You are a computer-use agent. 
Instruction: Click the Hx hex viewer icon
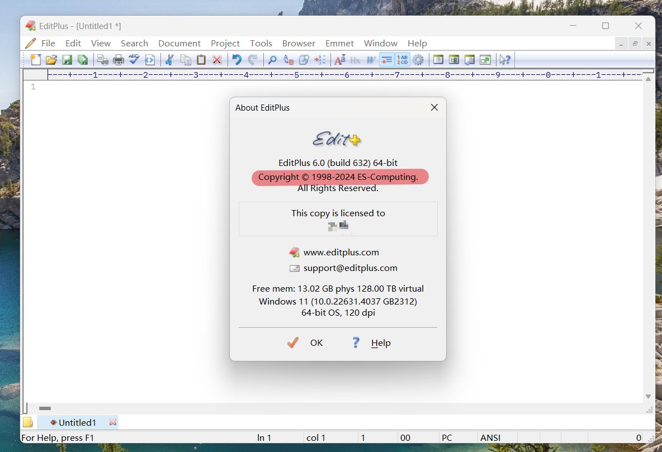click(x=355, y=60)
